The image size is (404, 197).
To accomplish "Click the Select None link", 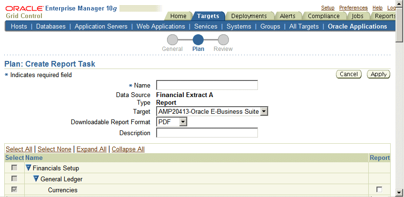I will (54, 149).
